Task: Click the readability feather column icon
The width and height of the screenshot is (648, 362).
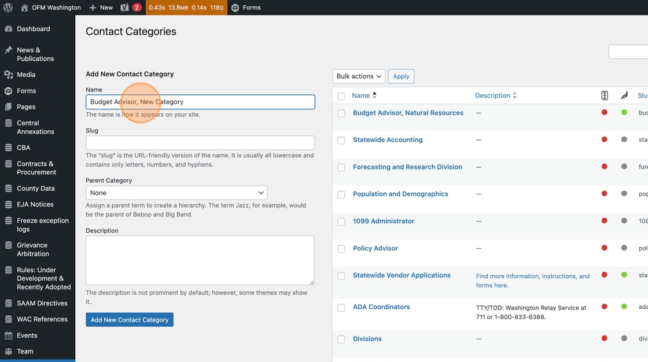Action: 624,95
